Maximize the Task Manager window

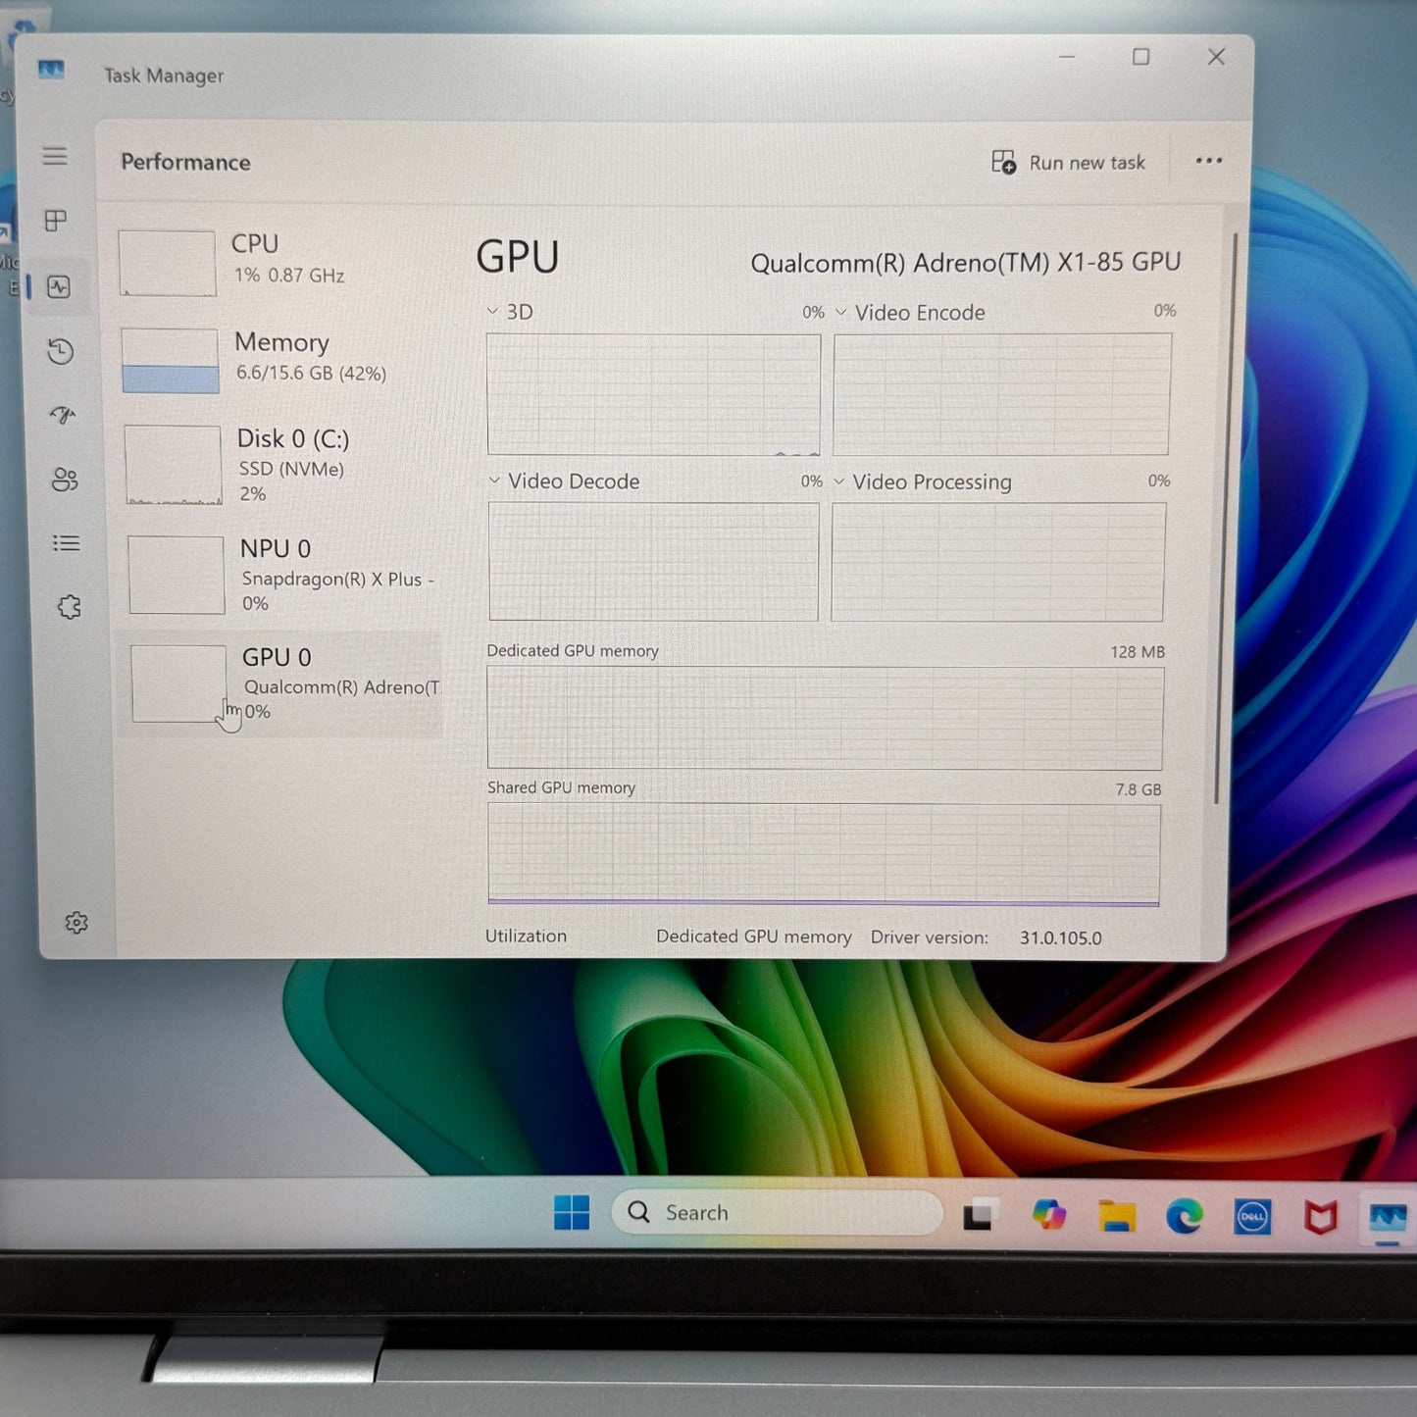click(x=1140, y=57)
